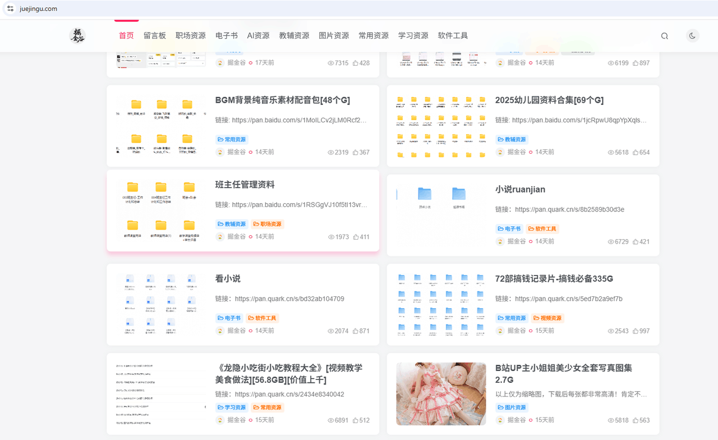This screenshot has height=440, width=718.
Task: Click like icon on 72部搞钱记录片 post
Action: tap(636, 331)
